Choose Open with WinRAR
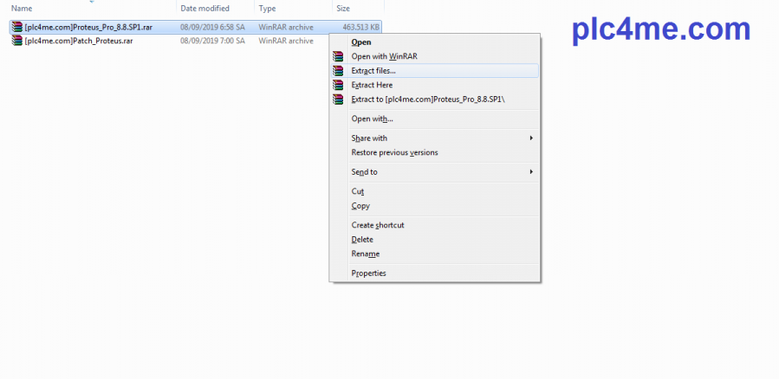779x379 pixels. (x=435, y=56)
